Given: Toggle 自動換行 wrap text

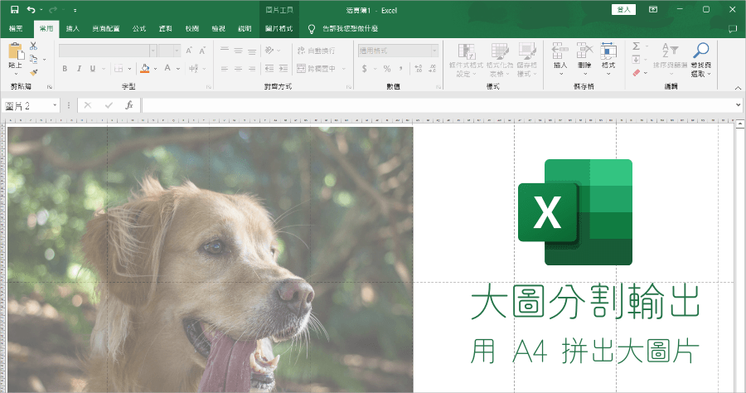Looking at the screenshot, I should click(x=316, y=51).
